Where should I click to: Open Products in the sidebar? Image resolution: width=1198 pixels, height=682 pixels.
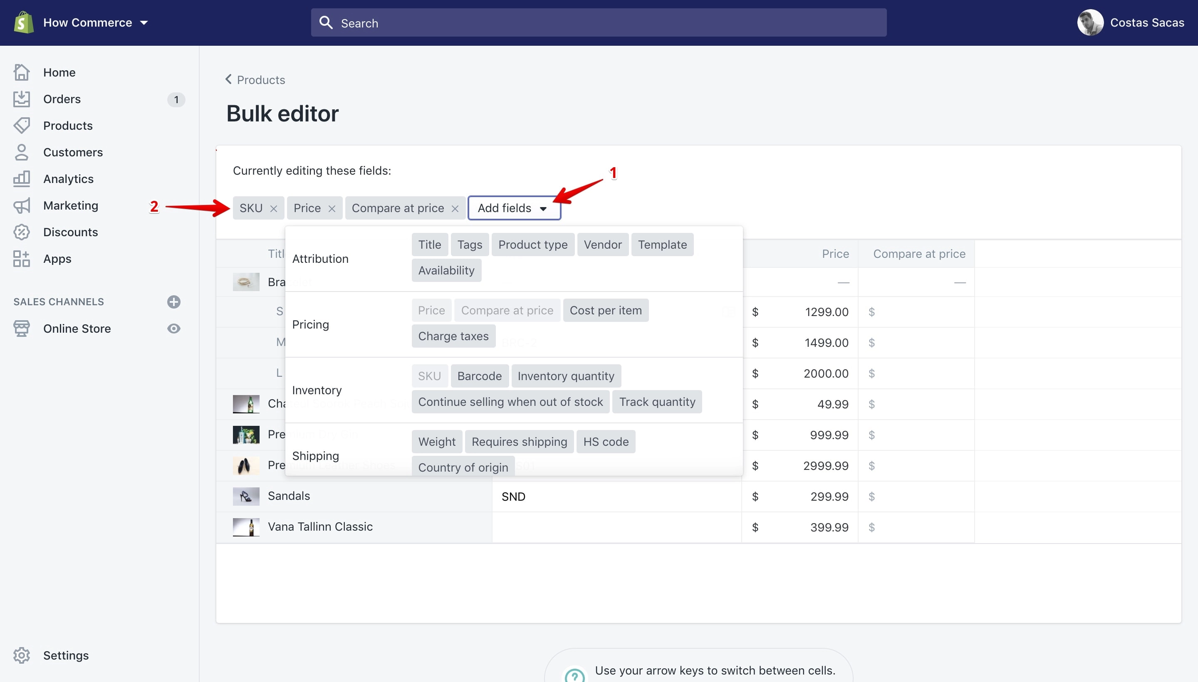[x=68, y=126]
